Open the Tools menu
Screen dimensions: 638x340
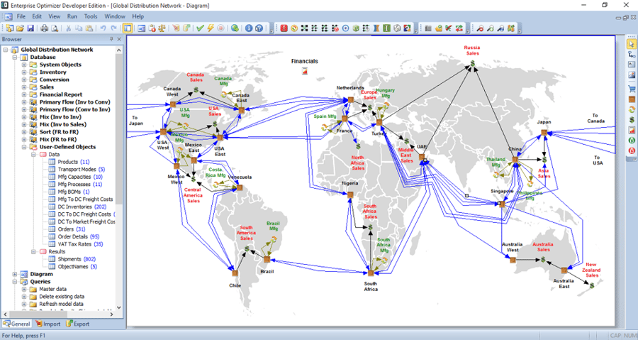(x=91, y=16)
